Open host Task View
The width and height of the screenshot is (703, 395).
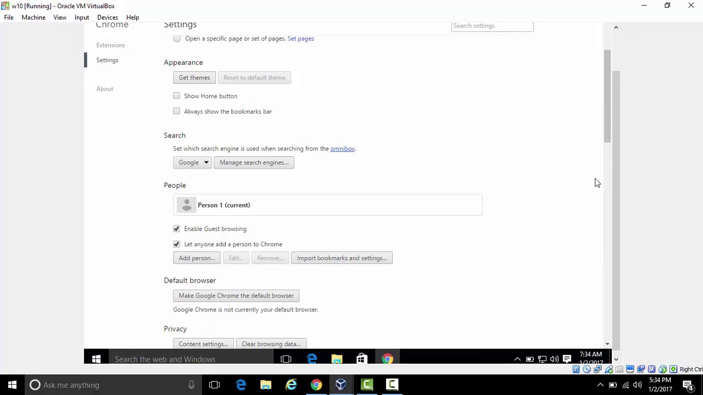tap(214, 385)
